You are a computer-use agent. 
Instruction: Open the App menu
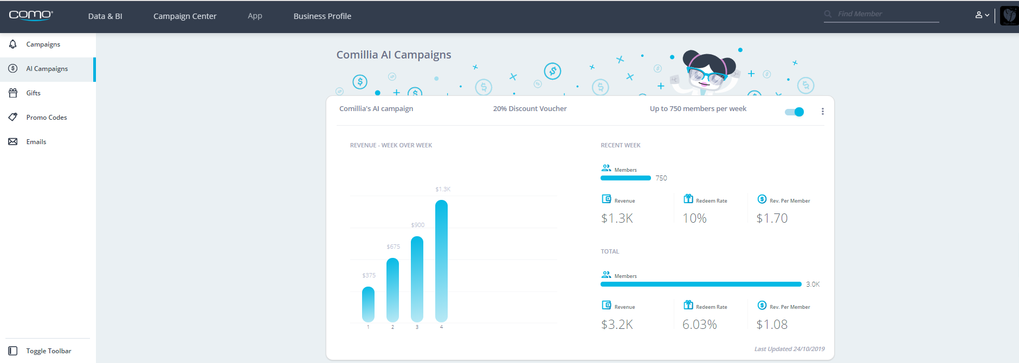(x=255, y=16)
